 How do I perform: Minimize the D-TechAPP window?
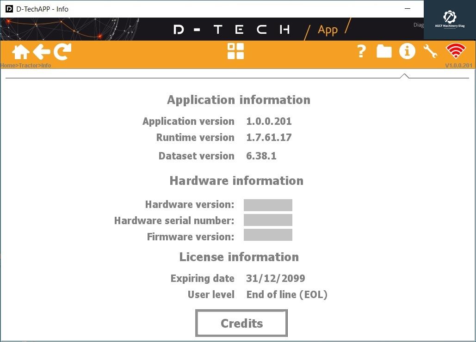click(408, 9)
